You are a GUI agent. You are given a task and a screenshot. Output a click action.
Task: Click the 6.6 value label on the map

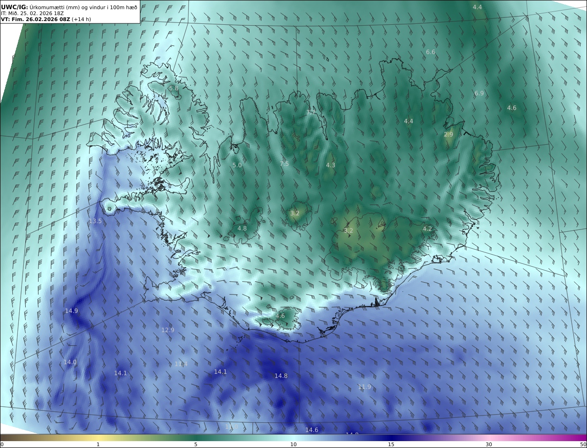[431, 52]
